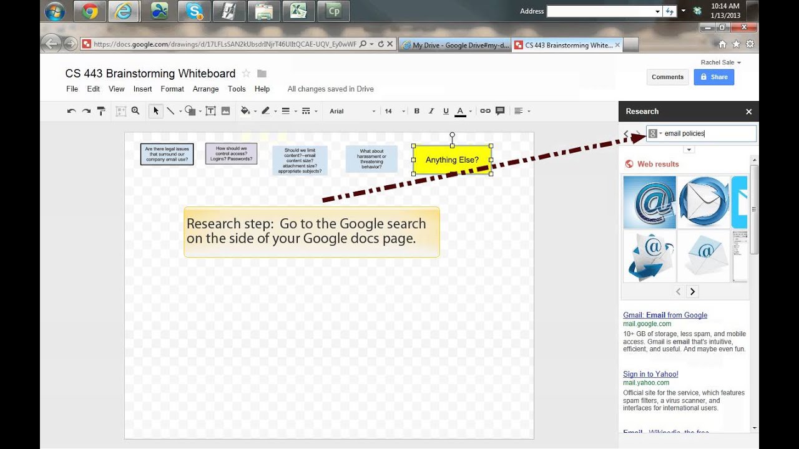Select the Paint format roller tool
This screenshot has height=449, width=799.
point(101,111)
